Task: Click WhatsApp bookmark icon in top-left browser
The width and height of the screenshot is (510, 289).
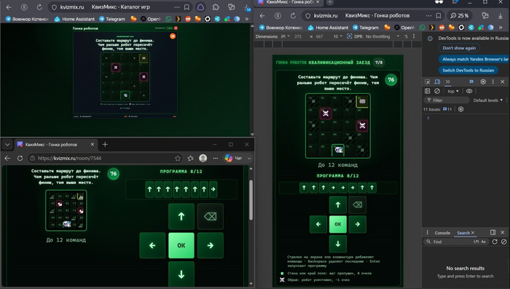Action: point(168,19)
